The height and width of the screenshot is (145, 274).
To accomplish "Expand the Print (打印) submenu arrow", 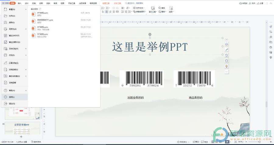I will pyautogui.click(x=26, y=55).
